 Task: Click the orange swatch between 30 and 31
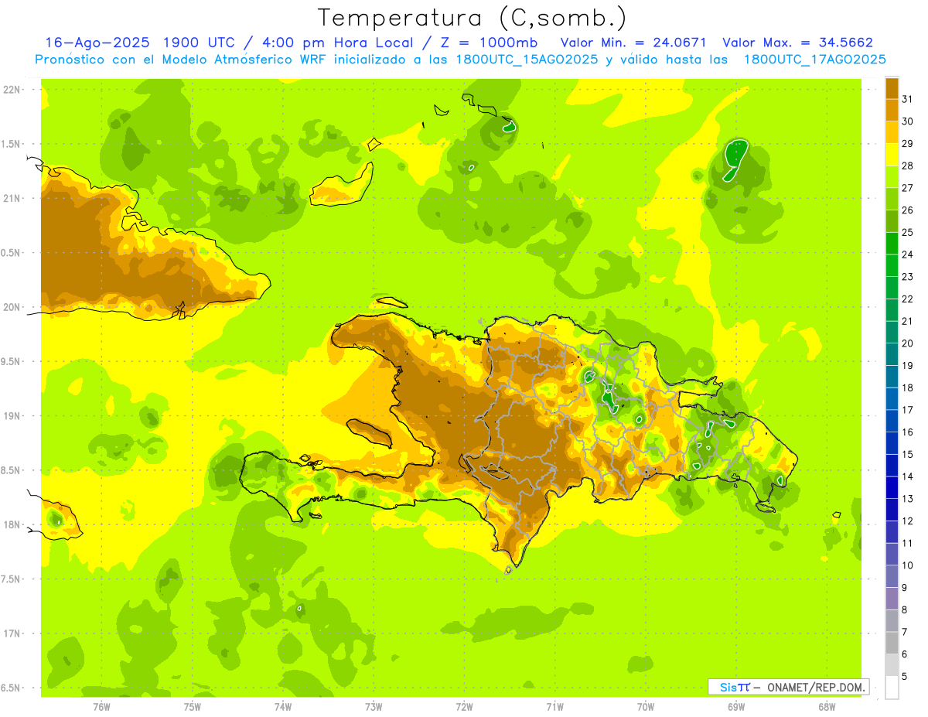tap(892, 111)
